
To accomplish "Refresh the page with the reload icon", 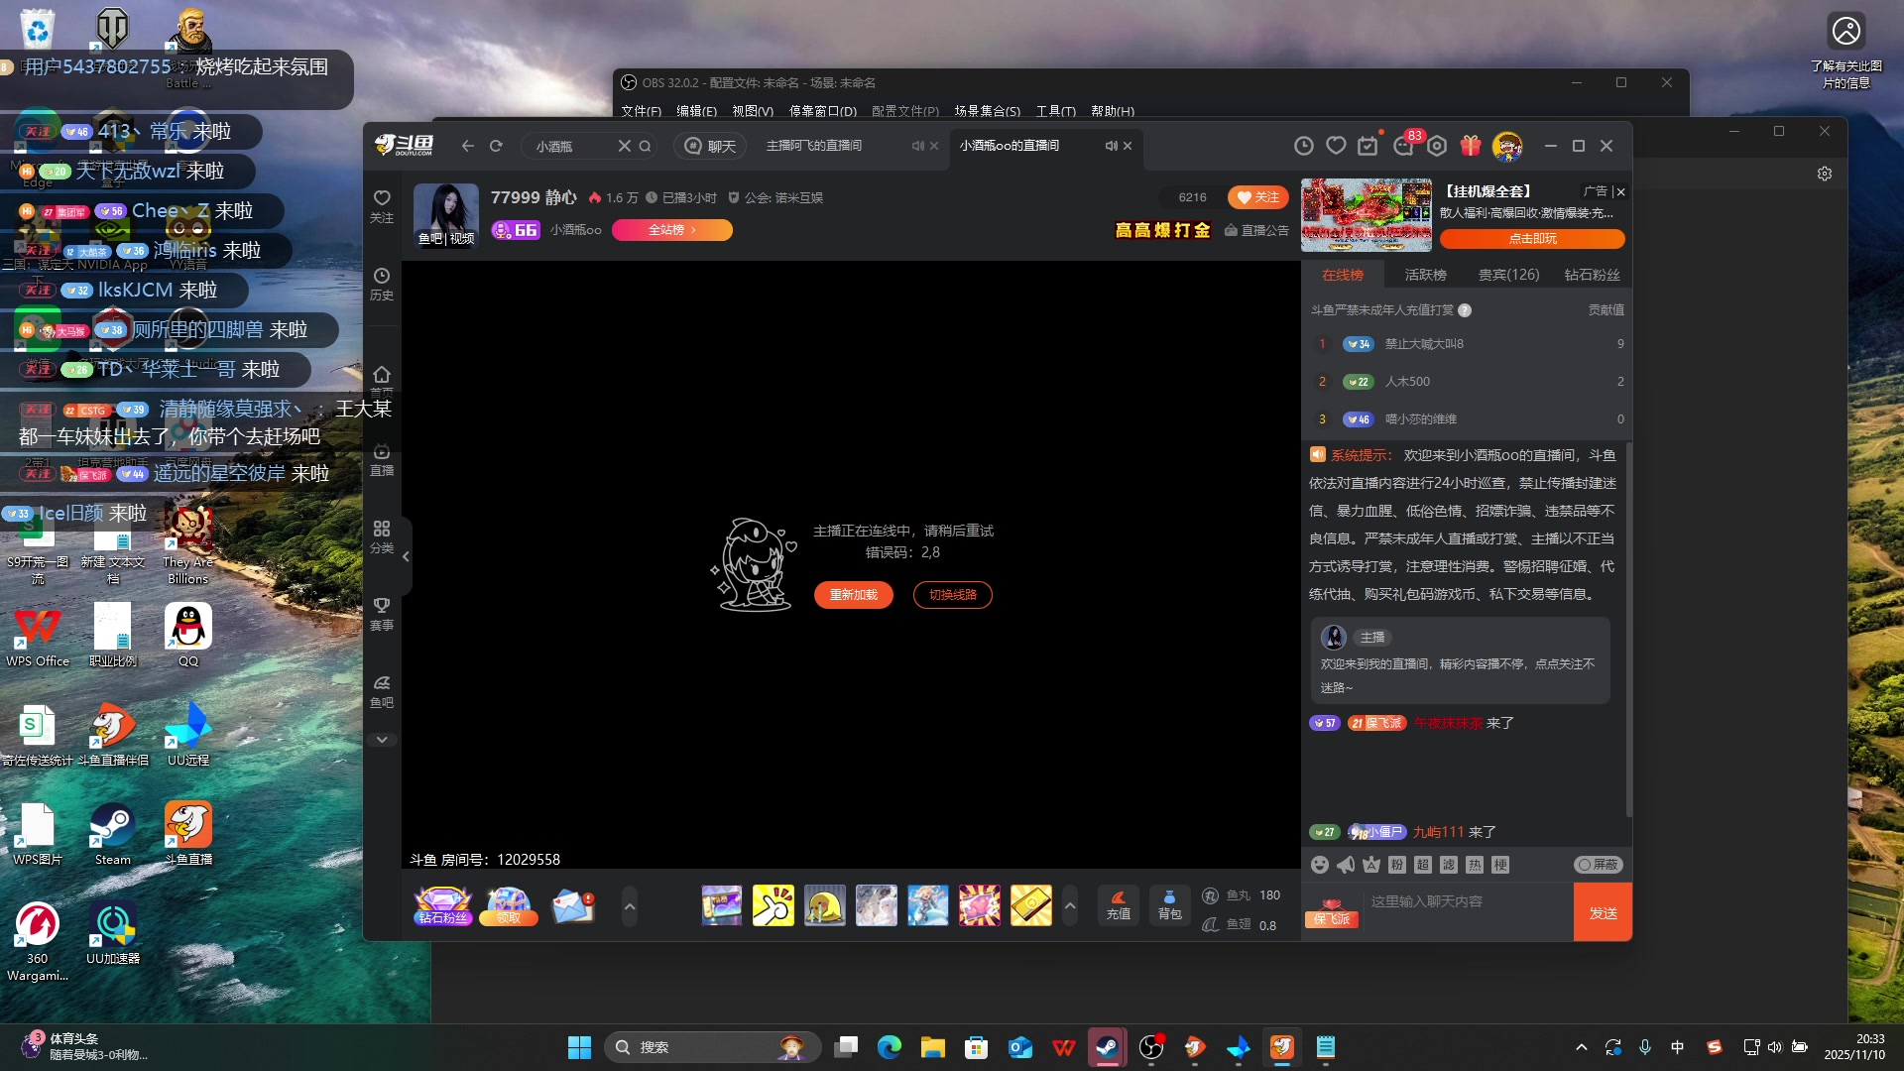I will pyautogui.click(x=496, y=146).
